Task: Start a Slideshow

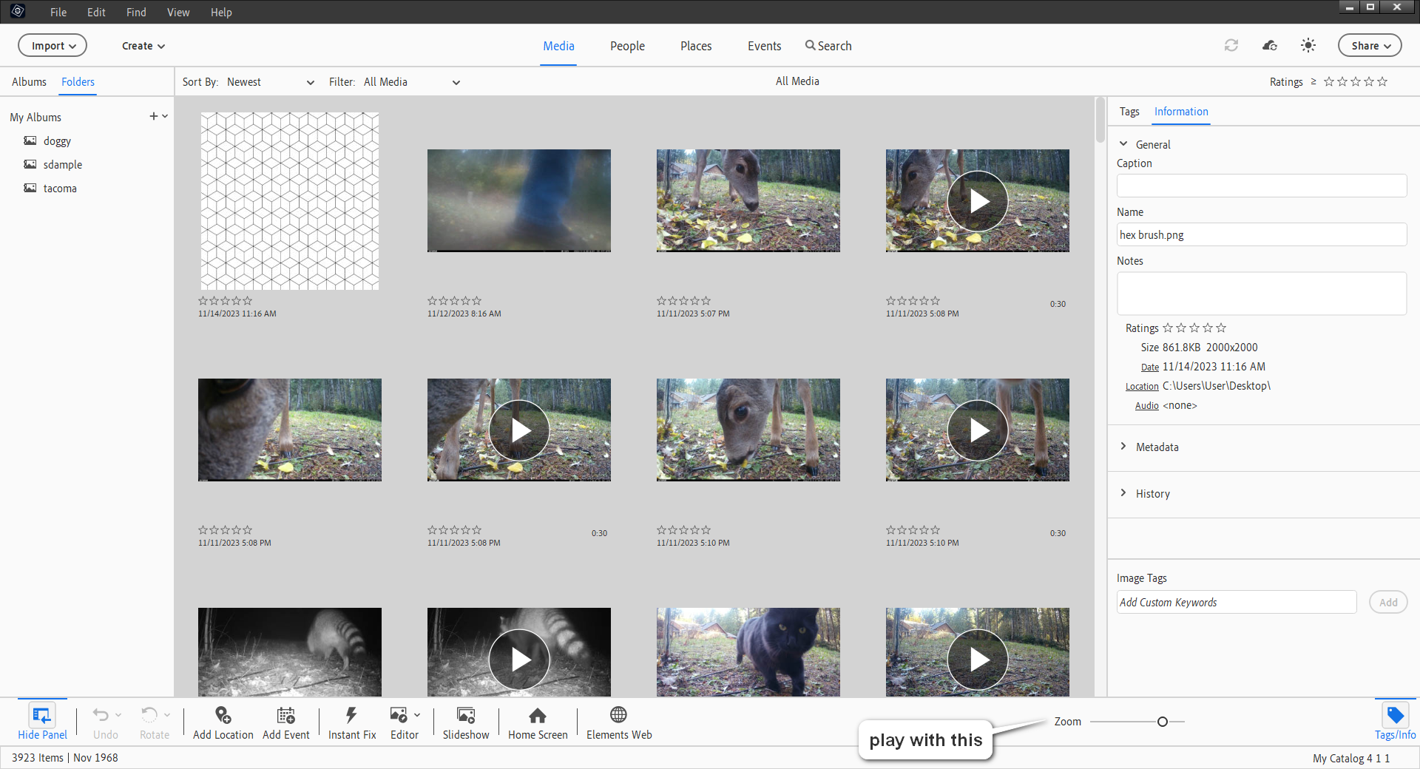Action: tap(466, 722)
